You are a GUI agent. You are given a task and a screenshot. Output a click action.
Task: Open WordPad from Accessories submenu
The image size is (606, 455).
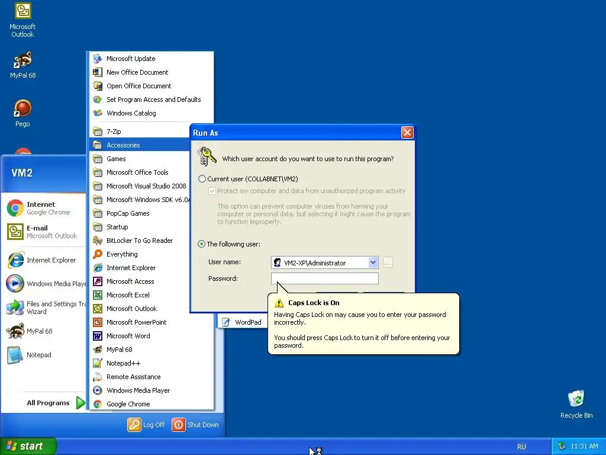tap(243, 322)
